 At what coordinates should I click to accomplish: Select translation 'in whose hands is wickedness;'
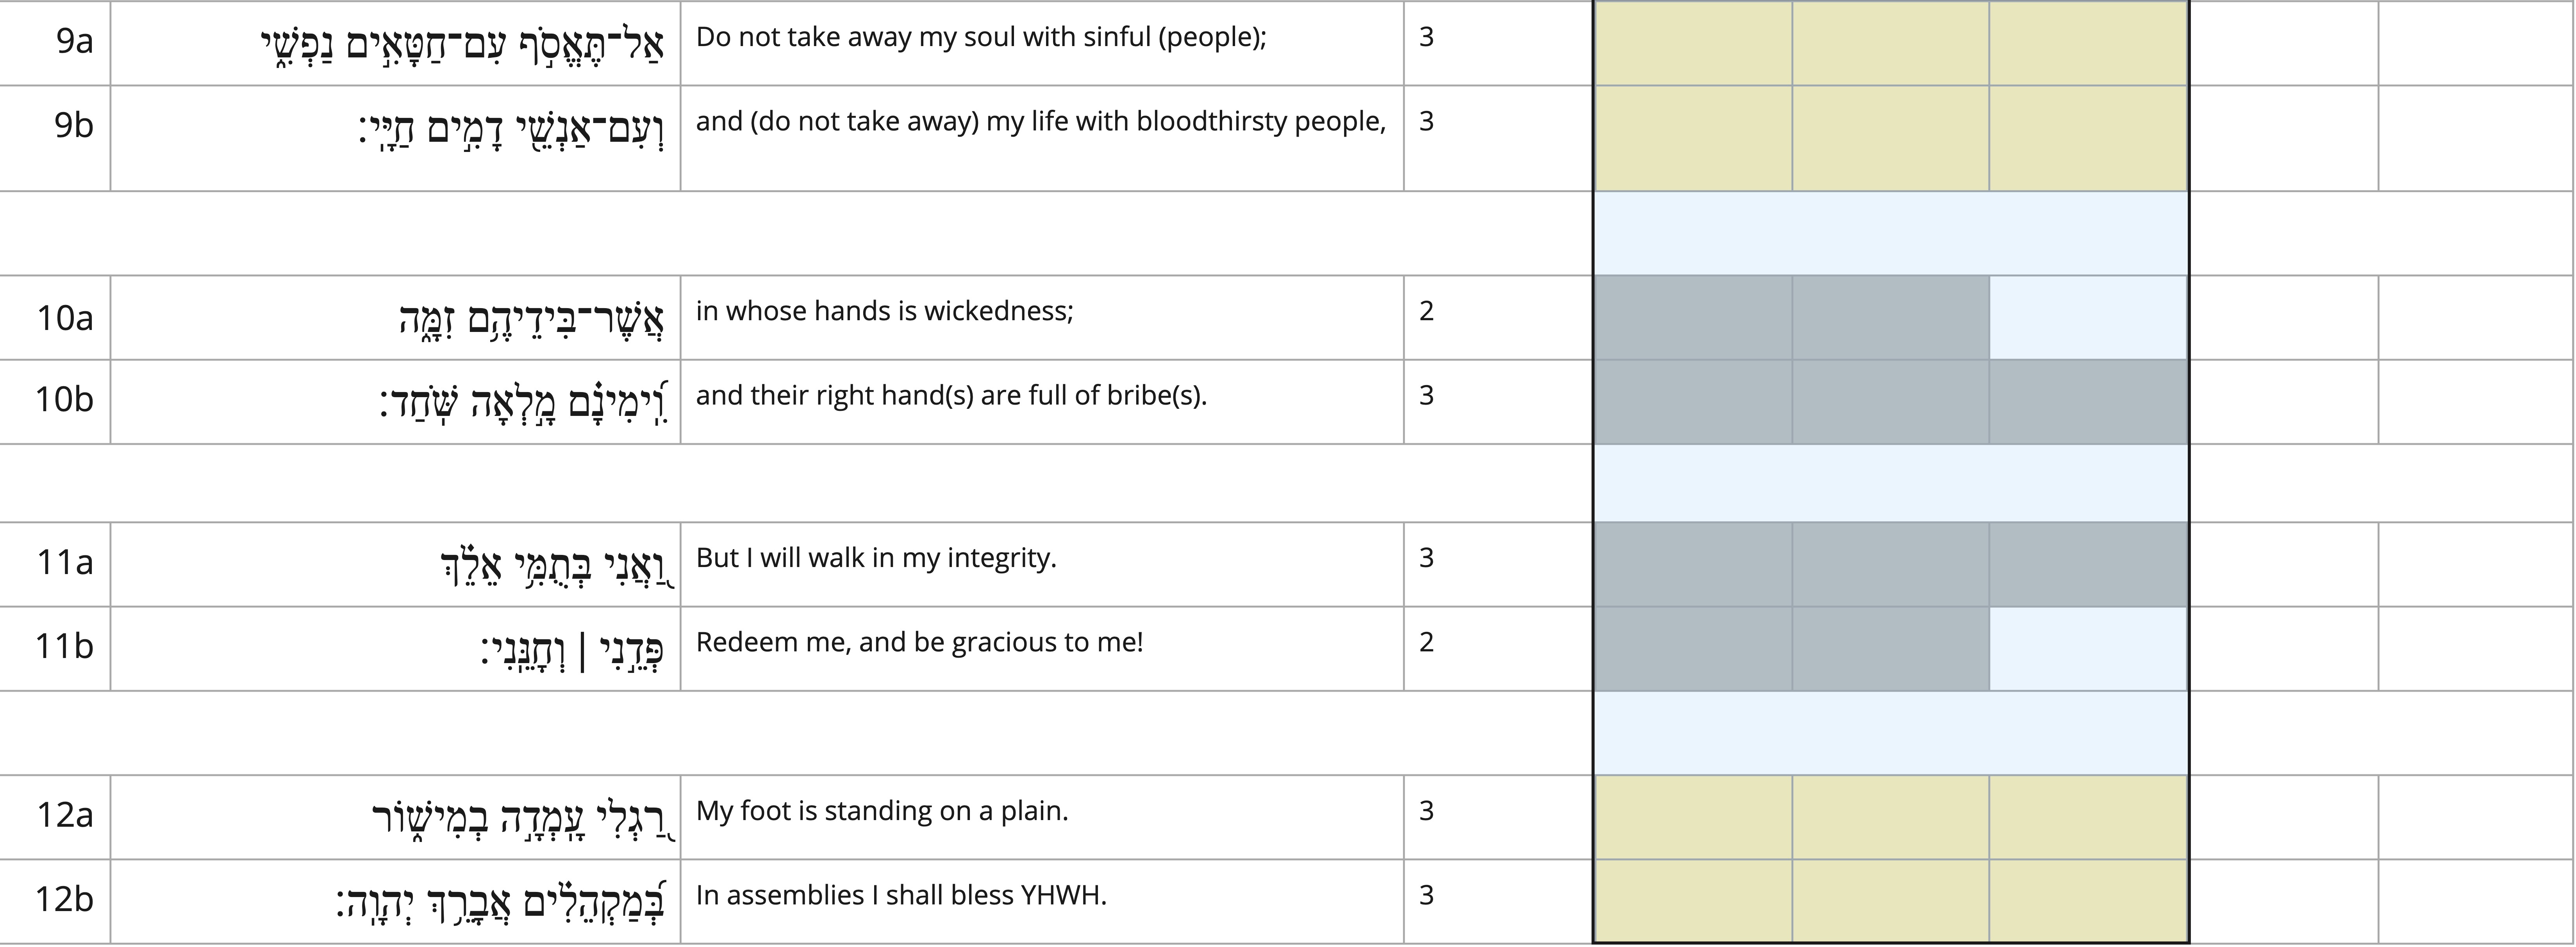(x=884, y=311)
